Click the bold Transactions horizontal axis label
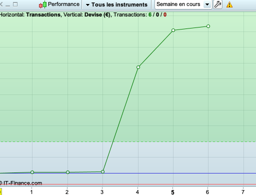The width and height of the screenshot is (256, 195). pos(43,14)
